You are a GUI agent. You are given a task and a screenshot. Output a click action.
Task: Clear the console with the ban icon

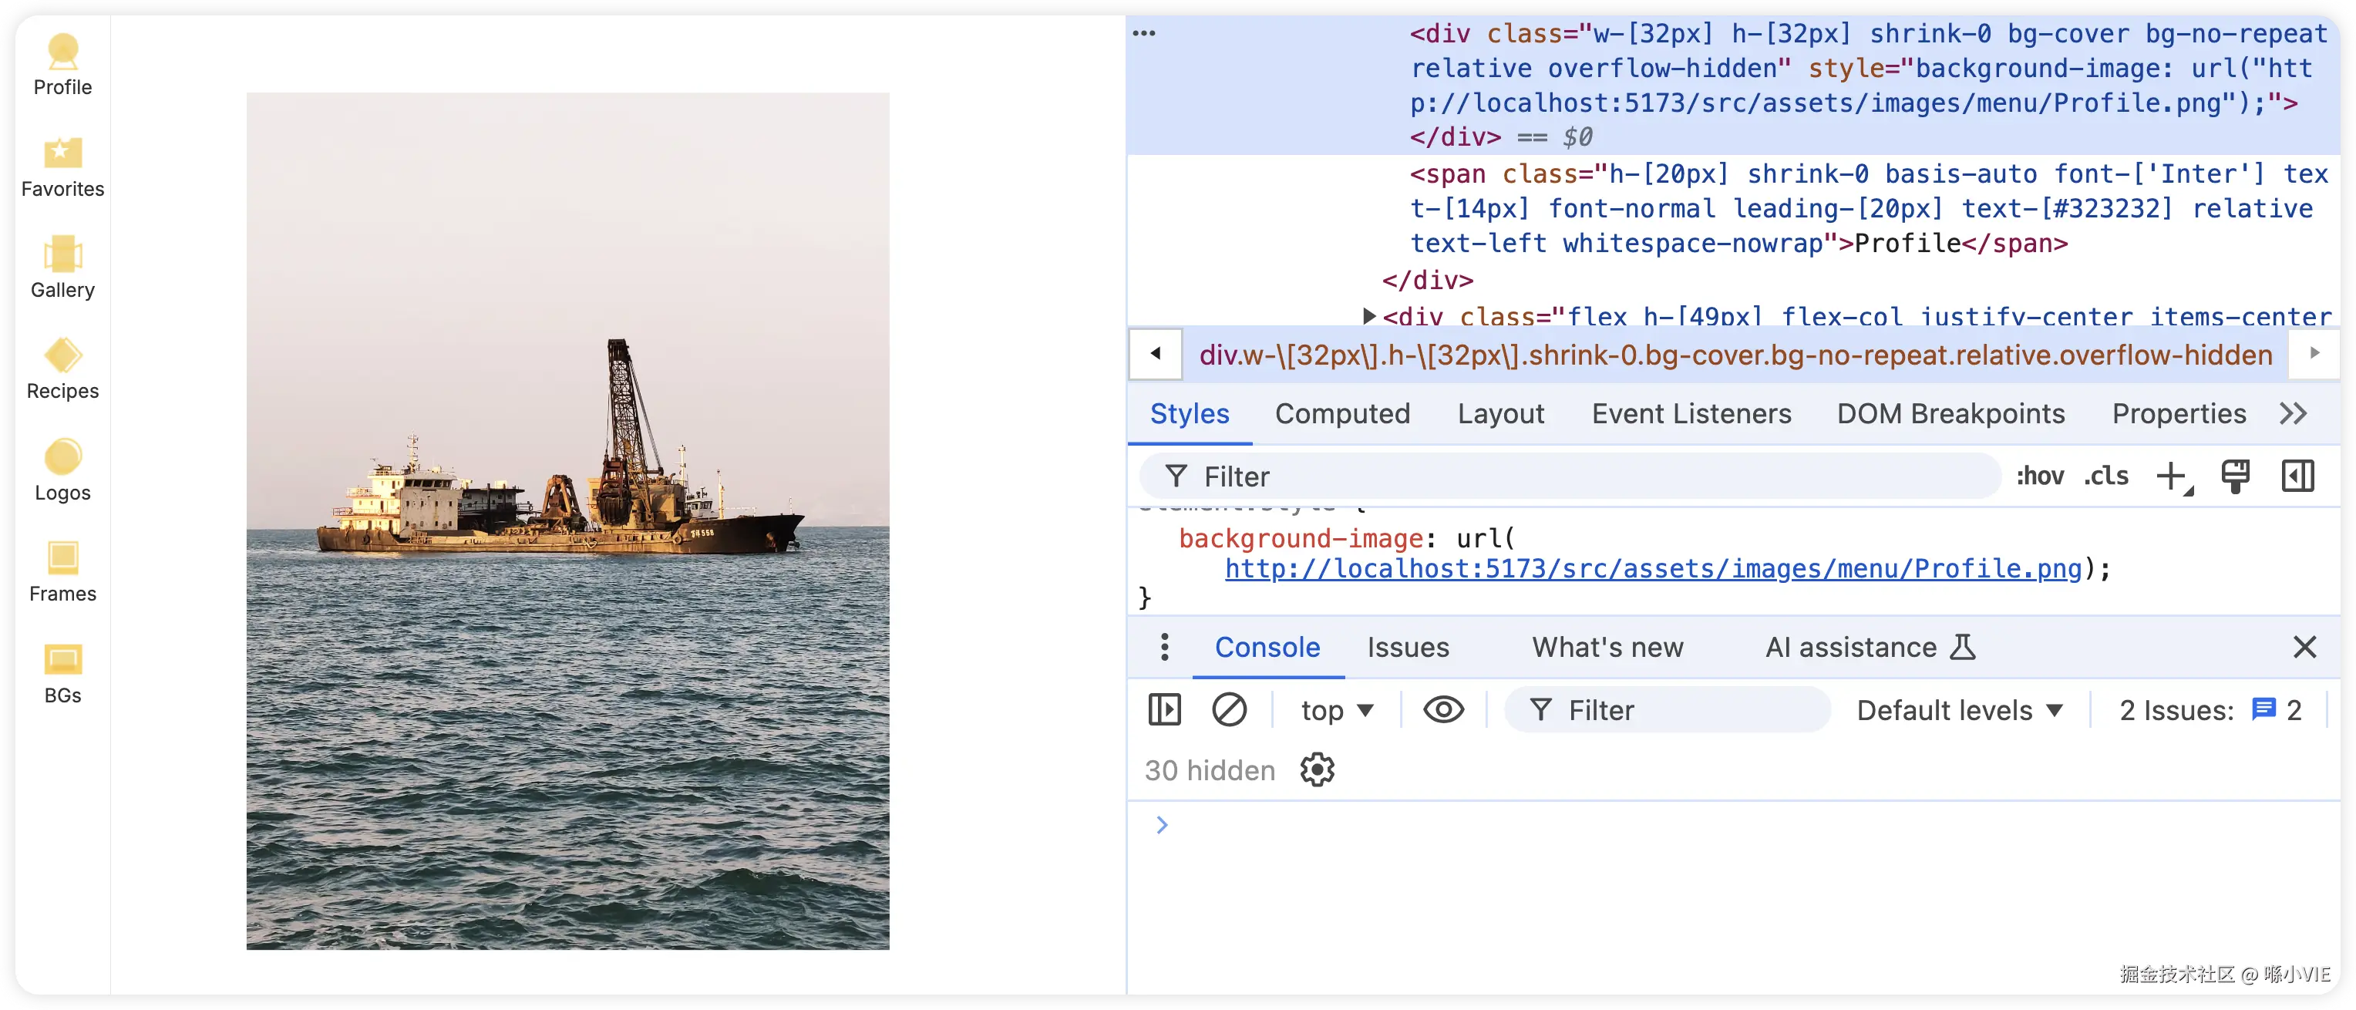coord(1228,710)
